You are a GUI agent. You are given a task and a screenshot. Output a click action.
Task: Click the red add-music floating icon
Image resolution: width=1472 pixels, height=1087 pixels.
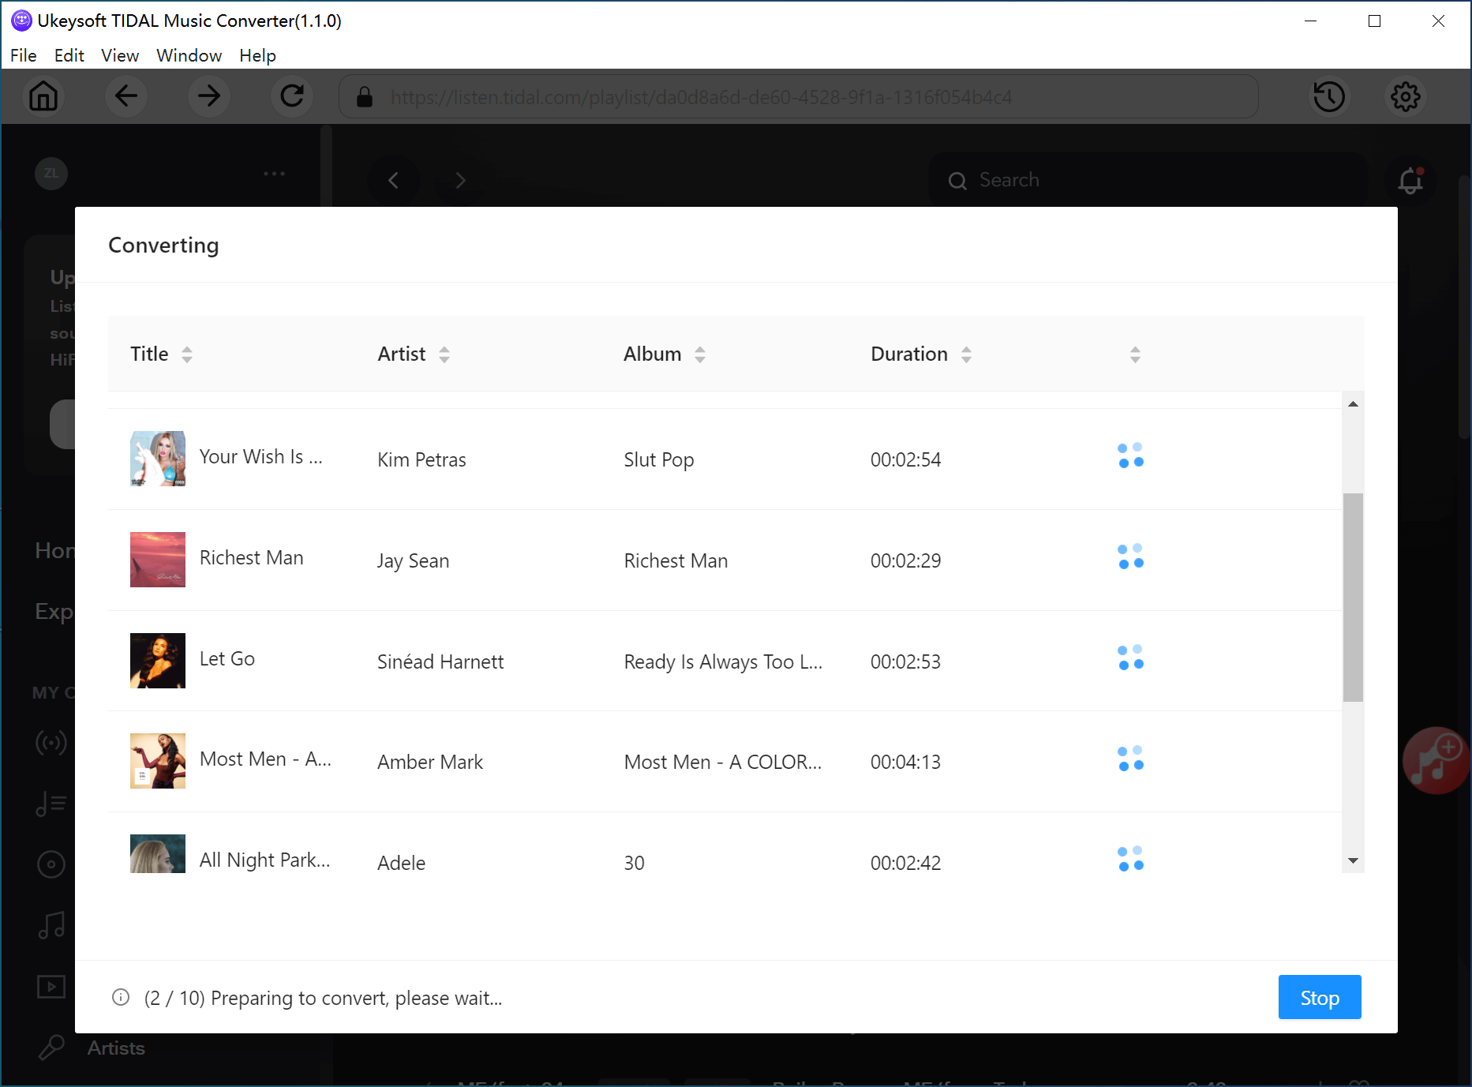tap(1436, 761)
